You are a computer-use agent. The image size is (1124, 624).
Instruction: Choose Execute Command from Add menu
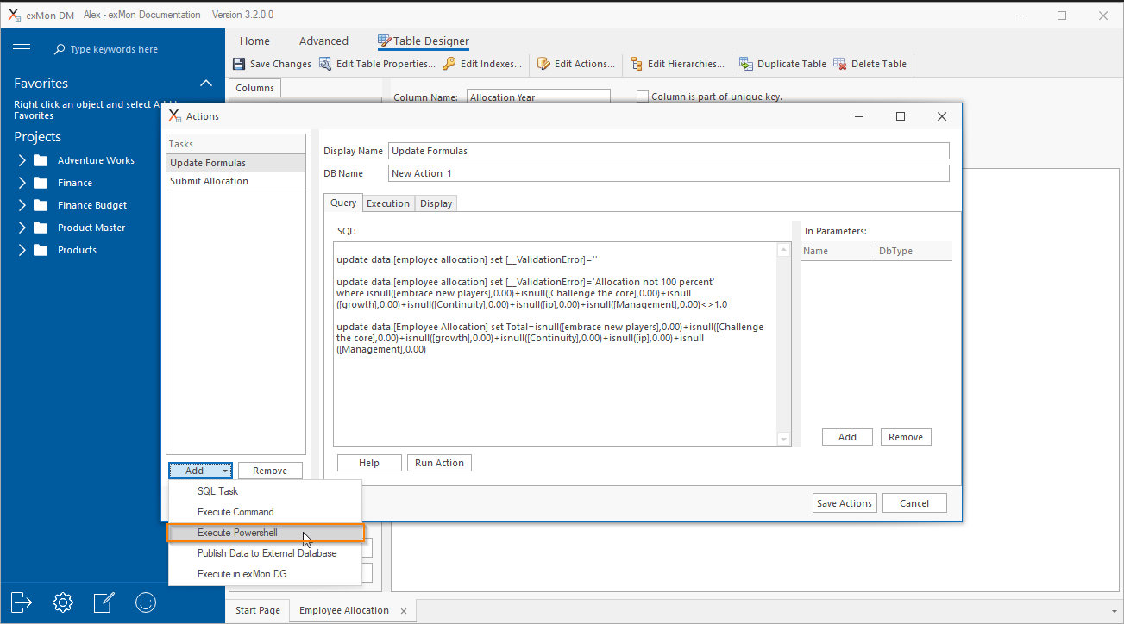(265, 512)
